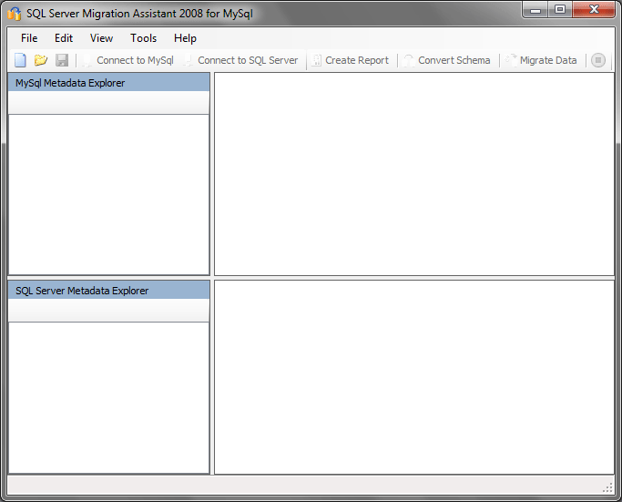Image resolution: width=622 pixels, height=502 pixels.
Task: Open the Tools menu
Action: [143, 38]
